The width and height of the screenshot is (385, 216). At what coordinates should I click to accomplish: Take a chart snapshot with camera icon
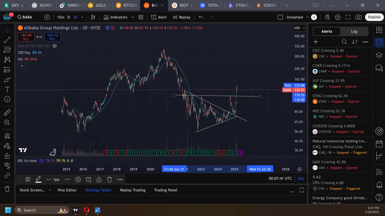click(358, 17)
